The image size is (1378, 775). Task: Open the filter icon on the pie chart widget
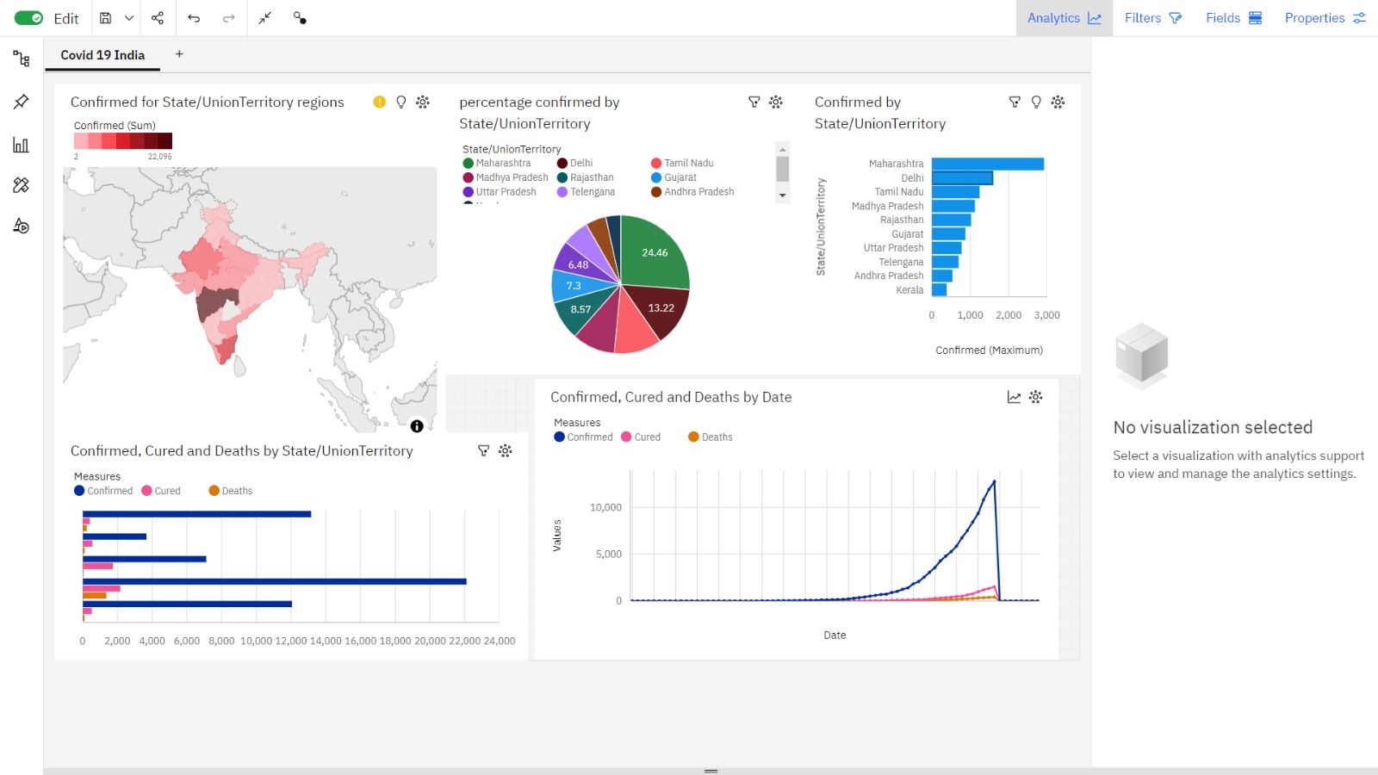[x=754, y=102]
